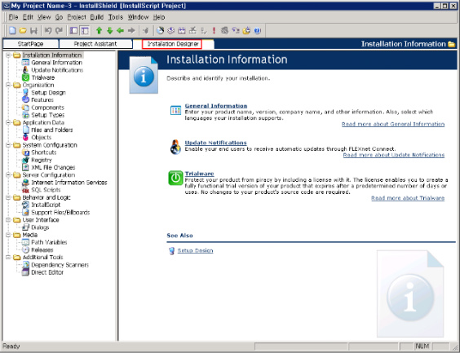The width and height of the screenshot is (460, 353).
Task: Click the Save disk toolbar icon
Action: 33,30
